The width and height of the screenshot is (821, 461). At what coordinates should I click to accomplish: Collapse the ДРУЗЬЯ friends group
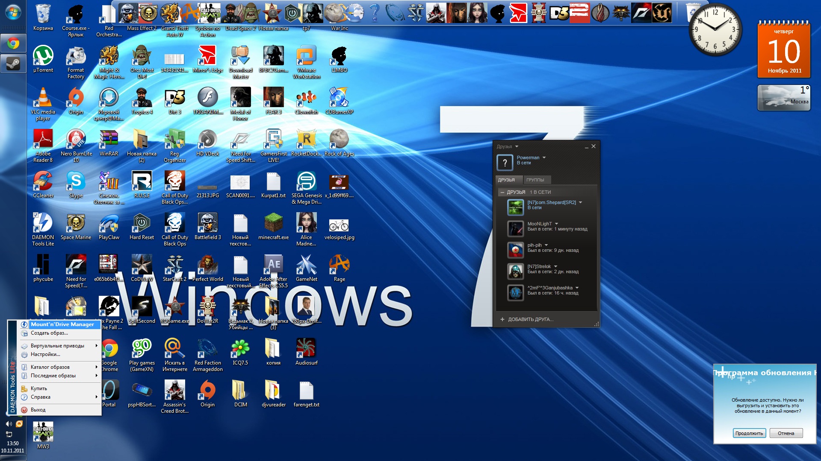coord(502,193)
